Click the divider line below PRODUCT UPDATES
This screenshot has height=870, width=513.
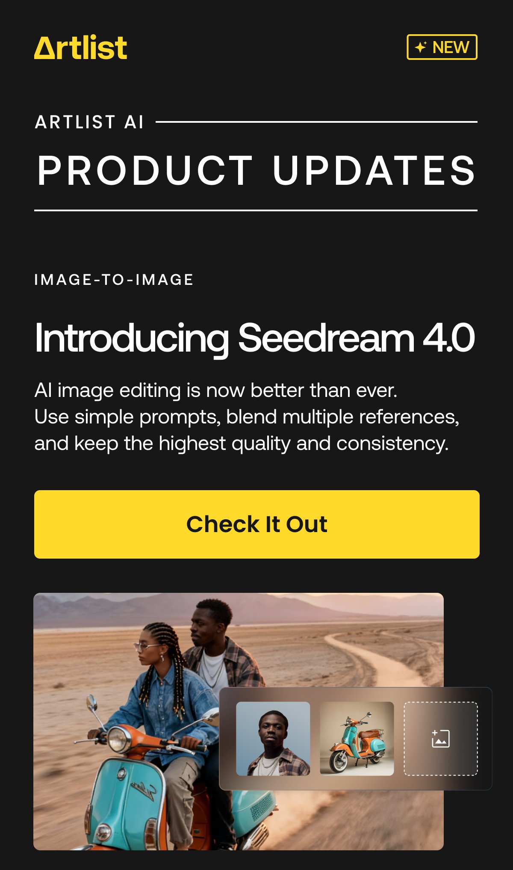point(256,210)
